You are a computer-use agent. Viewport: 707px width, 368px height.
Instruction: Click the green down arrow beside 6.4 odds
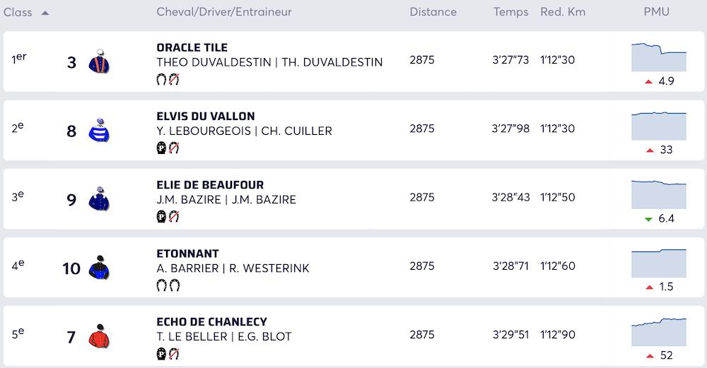point(648,219)
